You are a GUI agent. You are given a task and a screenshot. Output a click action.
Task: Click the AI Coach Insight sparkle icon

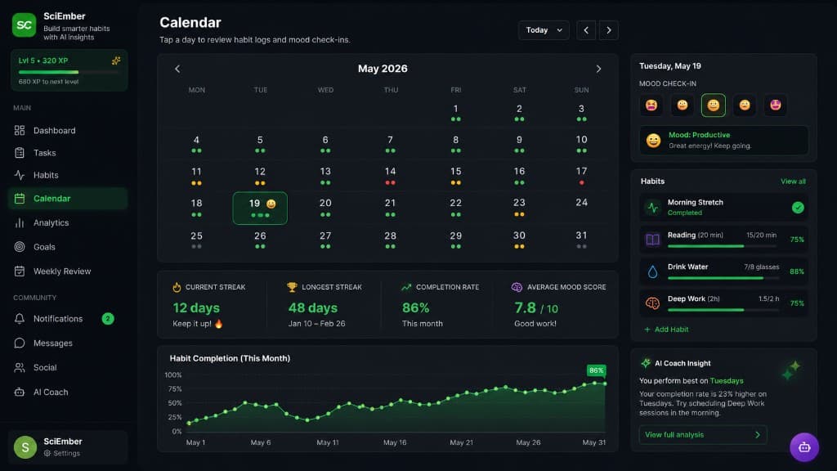click(646, 363)
